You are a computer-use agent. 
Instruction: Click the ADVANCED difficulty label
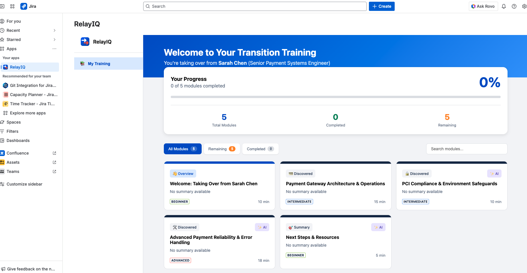click(180, 260)
